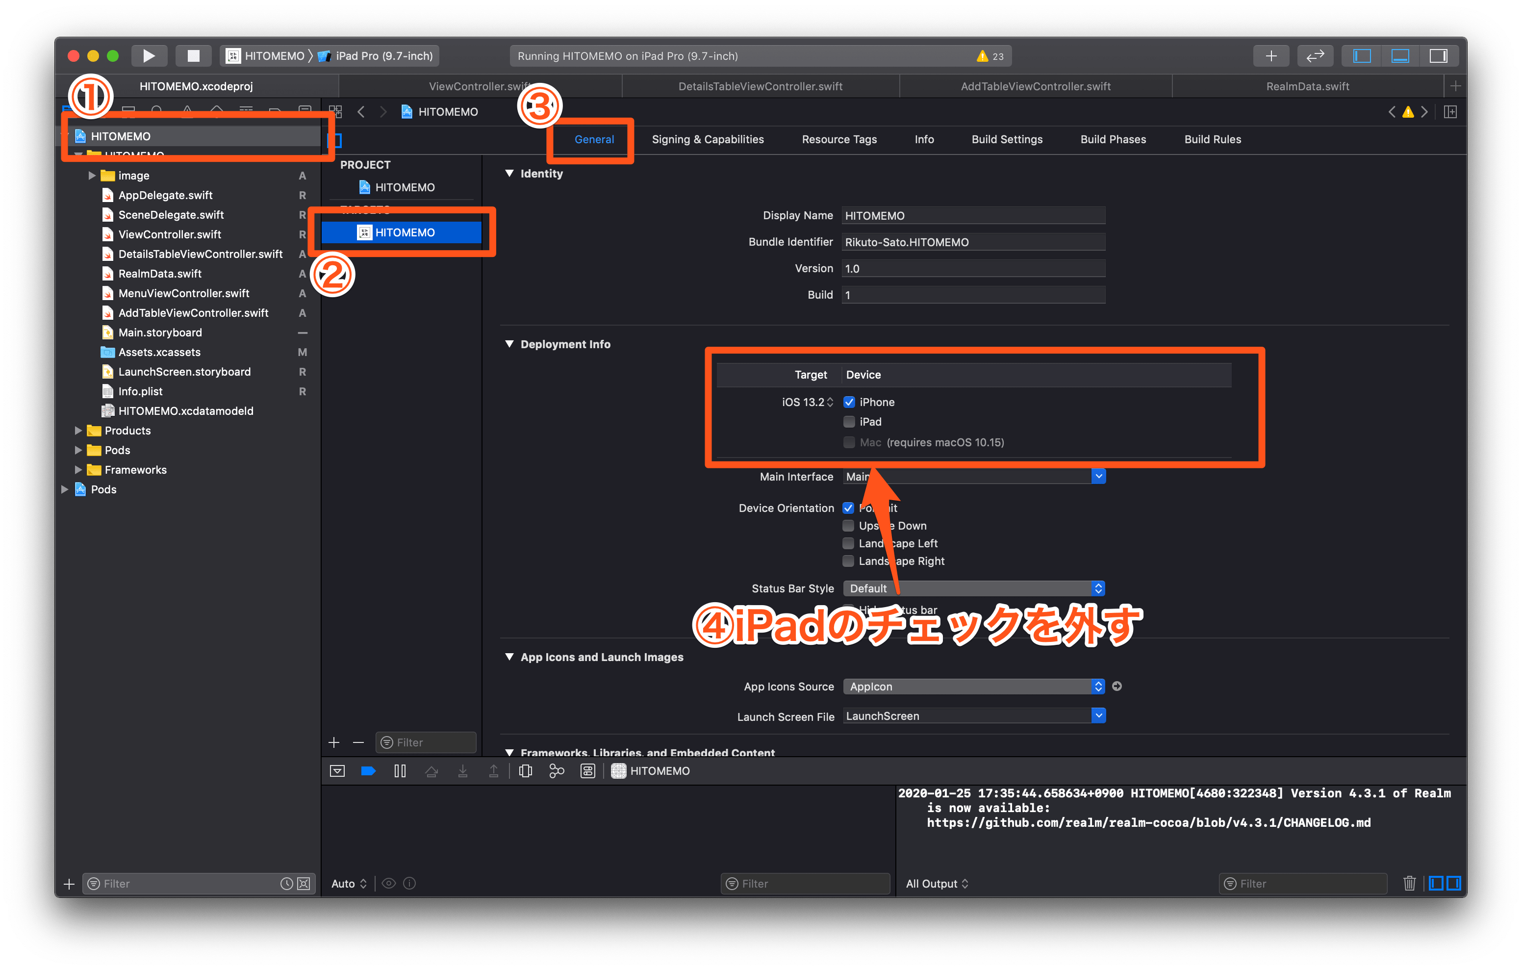Image resolution: width=1522 pixels, height=970 pixels.
Task: Collapse the Deployment Info section triangle
Action: coord(509,344)
